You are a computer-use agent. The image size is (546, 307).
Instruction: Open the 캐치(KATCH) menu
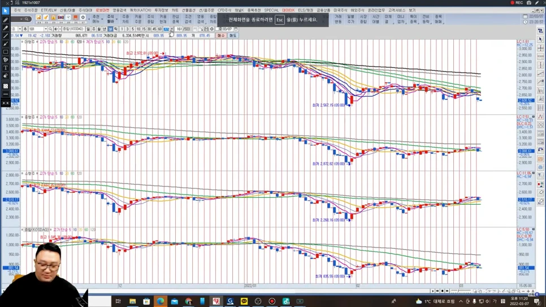[140, 10]
